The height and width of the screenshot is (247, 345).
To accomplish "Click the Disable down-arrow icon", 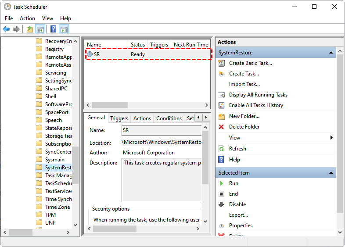I will pos(221,204).
